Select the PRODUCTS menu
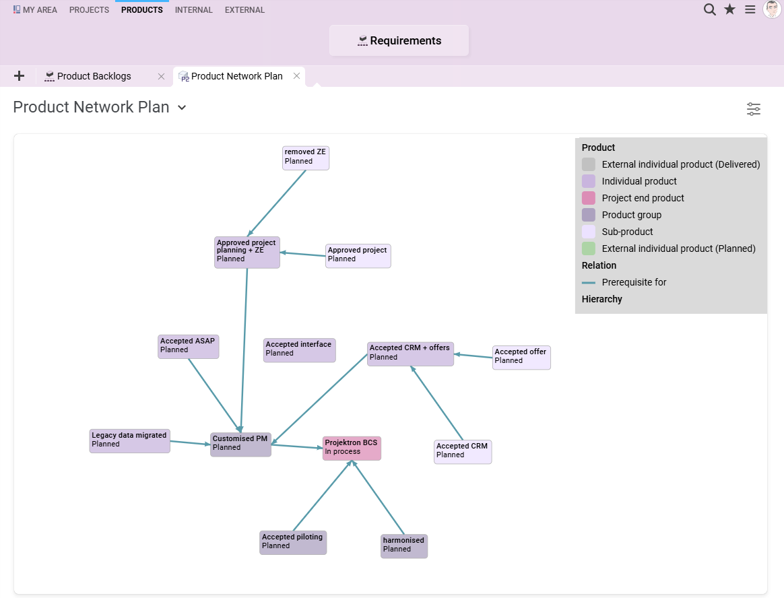 click(x=142, y=10)
